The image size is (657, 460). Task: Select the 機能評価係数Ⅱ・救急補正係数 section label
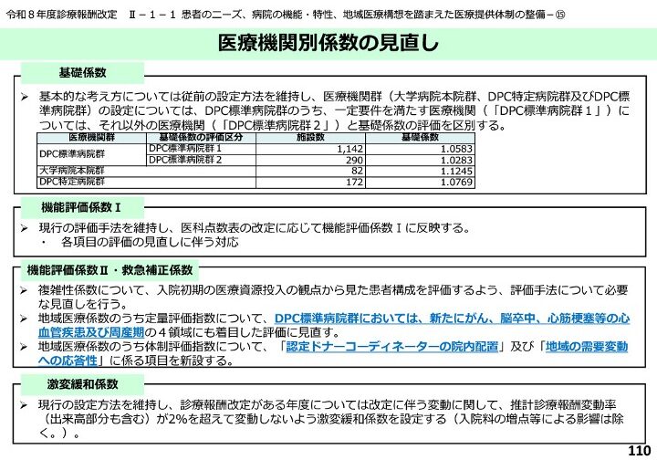109,270
